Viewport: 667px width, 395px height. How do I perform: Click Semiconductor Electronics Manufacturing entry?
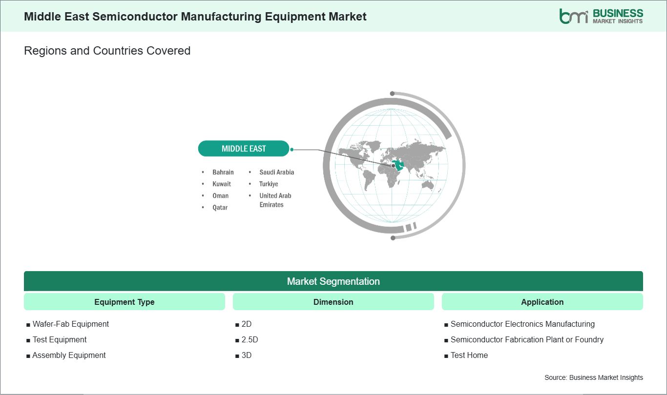pos(522,324)
